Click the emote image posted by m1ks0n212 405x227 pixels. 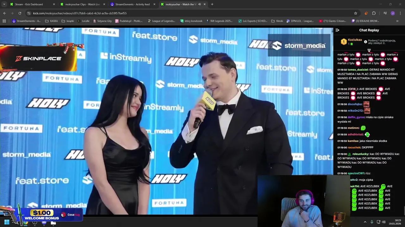[367, 111]
